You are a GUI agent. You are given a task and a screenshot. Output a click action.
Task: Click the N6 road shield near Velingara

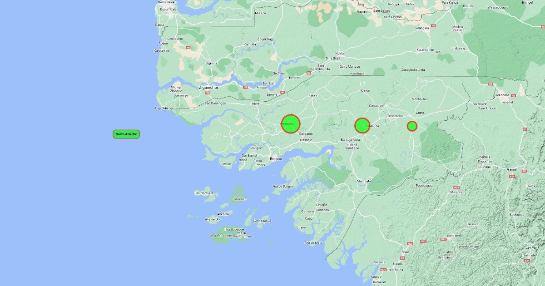click(433, 26)
